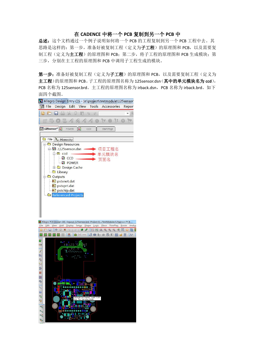255x361 pixels.
Task: Select pstxnet.dat in Outputs
Action: click(x=66, y=181)
